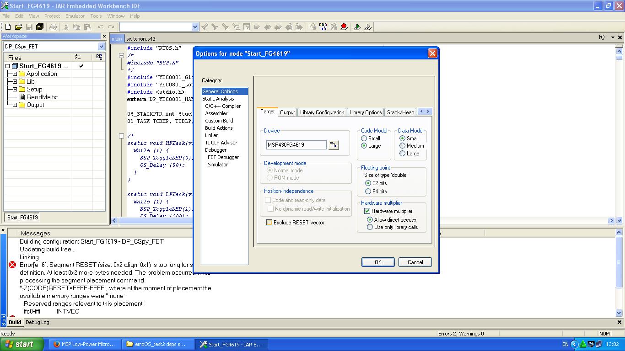
Task: Expand the Application folder in workspace
Action: point(15,74)
